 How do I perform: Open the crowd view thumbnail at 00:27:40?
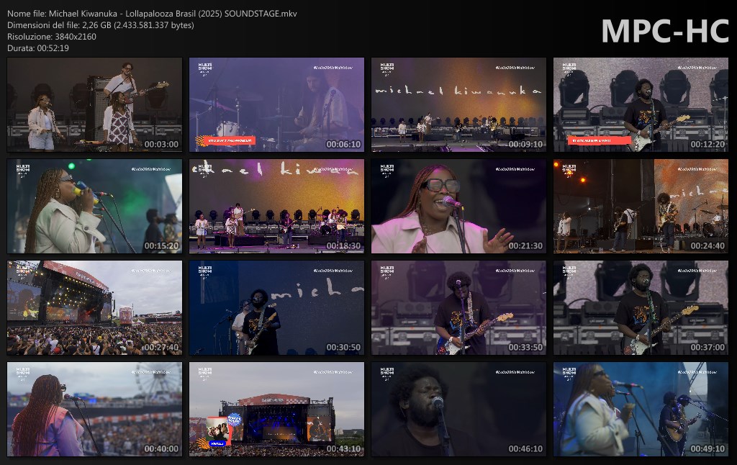[x=94, y=307]
